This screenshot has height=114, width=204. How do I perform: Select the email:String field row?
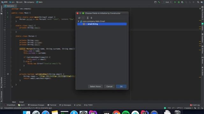[102, 24]
